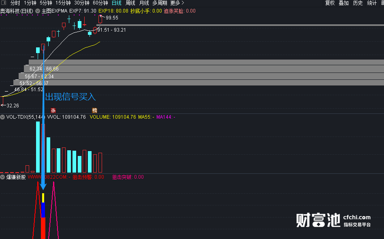Click the 涨 marker icon below the chart

[53, 110]
